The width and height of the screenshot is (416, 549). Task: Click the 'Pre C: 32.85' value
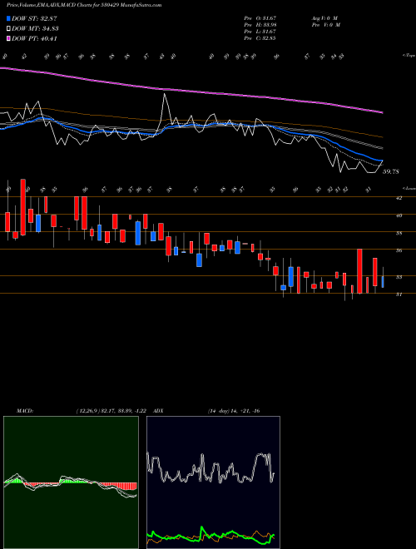(x=260, y=37)
